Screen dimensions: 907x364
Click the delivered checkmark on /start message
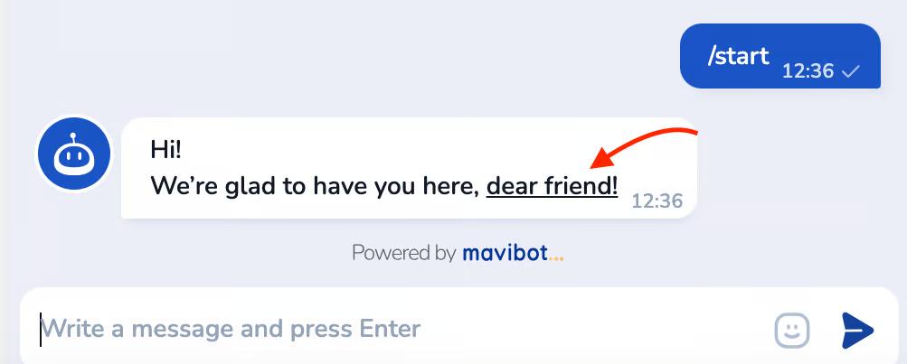click(850, 71)
